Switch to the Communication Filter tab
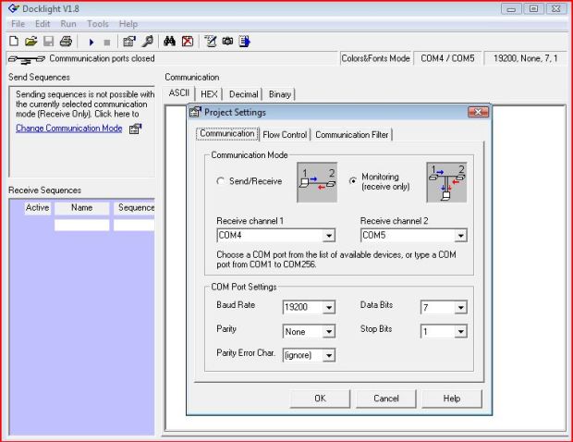The height and width of the screenshot is (442, 573). tap(351, 134)
